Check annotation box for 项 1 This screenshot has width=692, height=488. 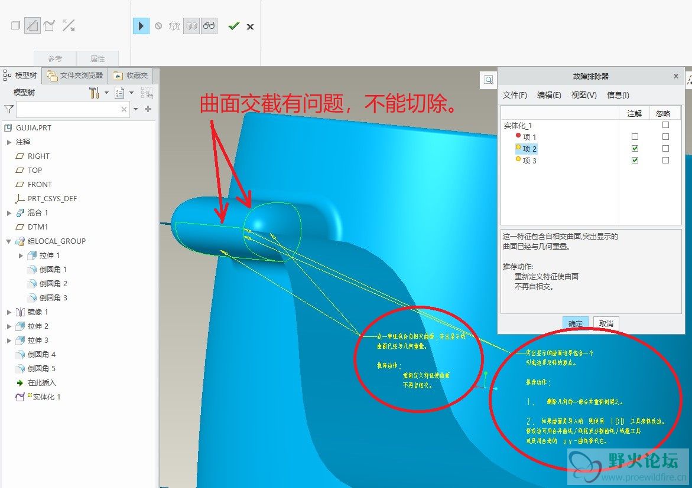point(635,137)
